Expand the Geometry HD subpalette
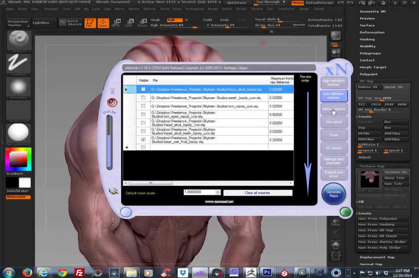 373,11
